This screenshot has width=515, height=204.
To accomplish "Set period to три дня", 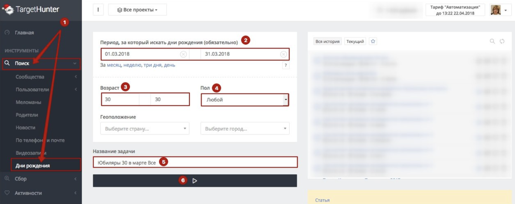I will (152, 66).
